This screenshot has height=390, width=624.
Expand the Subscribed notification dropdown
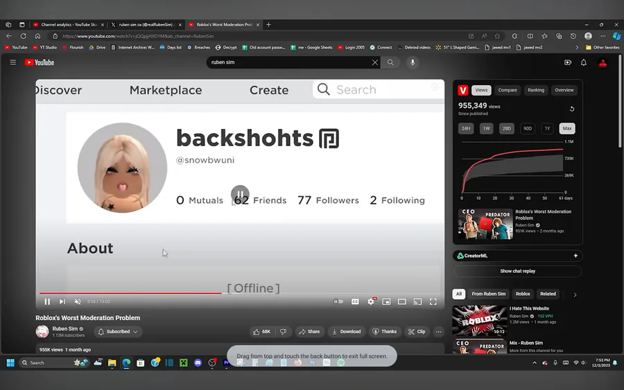[x=118, y=332]
